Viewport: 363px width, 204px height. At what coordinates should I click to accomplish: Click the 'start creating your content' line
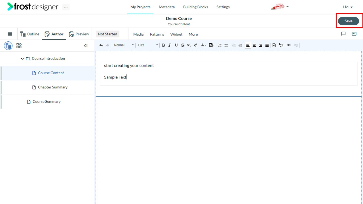tap(129, 65)
